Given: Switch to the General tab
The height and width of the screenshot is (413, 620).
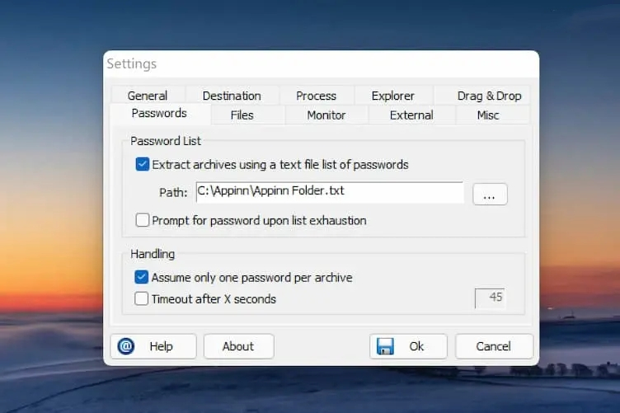Looking at the screenshot, I should click(x=148, y=96).
